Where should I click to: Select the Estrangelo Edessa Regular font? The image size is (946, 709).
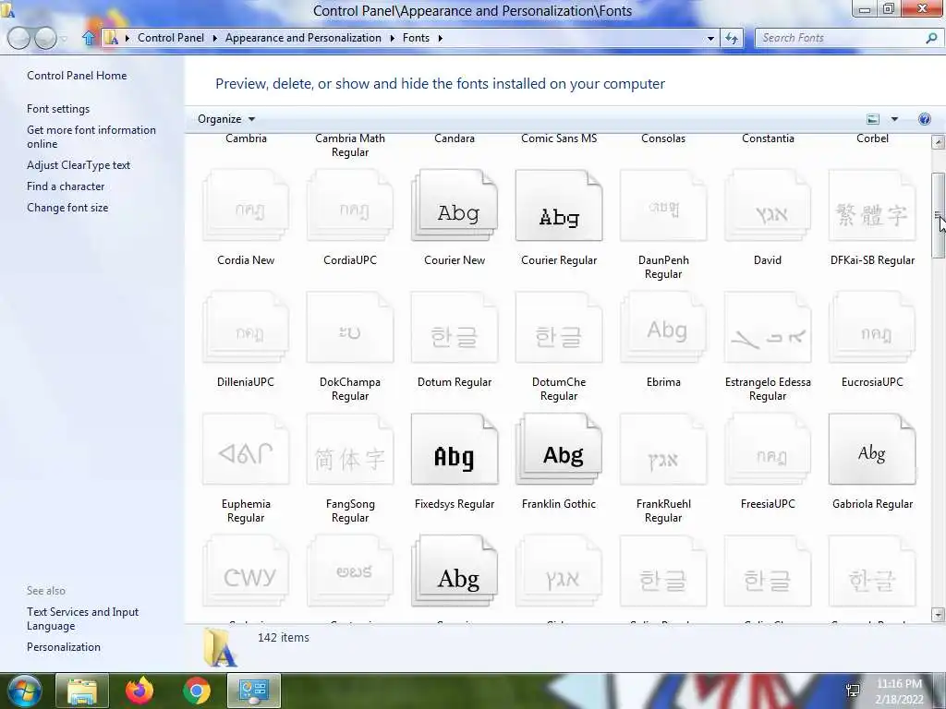[x=768, y=328]
